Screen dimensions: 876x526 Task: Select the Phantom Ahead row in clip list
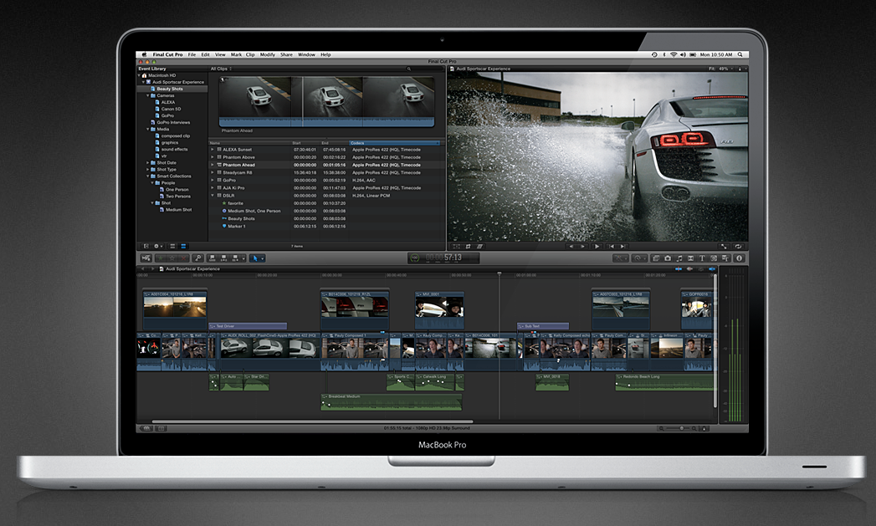327,165
